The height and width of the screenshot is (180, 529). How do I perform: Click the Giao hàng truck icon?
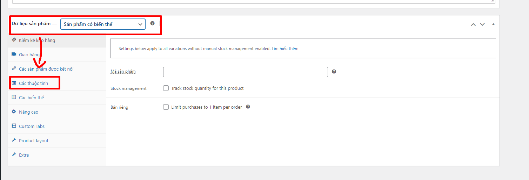tap(14, 55)
